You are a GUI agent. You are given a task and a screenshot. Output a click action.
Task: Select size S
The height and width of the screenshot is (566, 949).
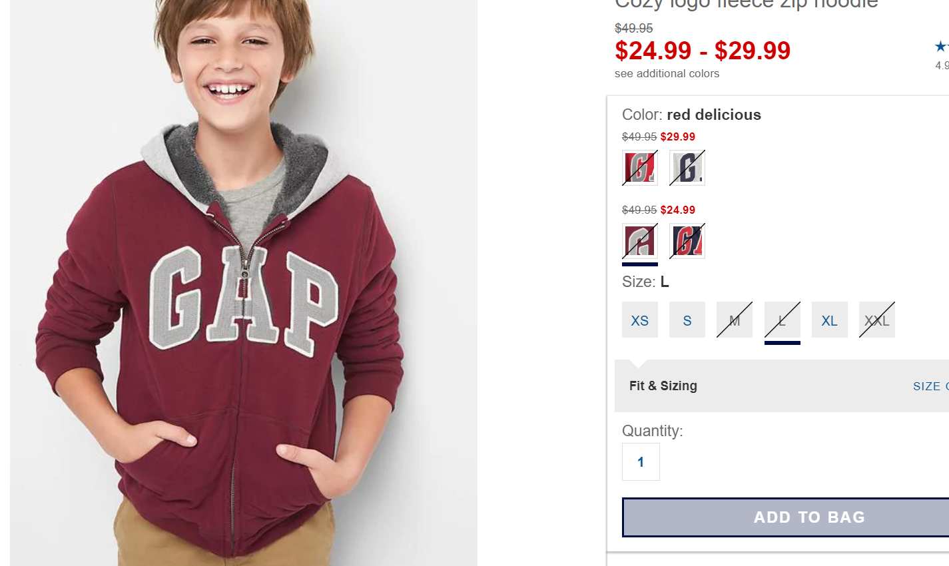tap(687, 320)
